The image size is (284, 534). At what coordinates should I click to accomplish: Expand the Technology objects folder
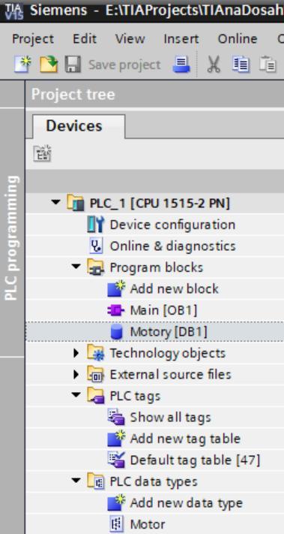[76, 353]
